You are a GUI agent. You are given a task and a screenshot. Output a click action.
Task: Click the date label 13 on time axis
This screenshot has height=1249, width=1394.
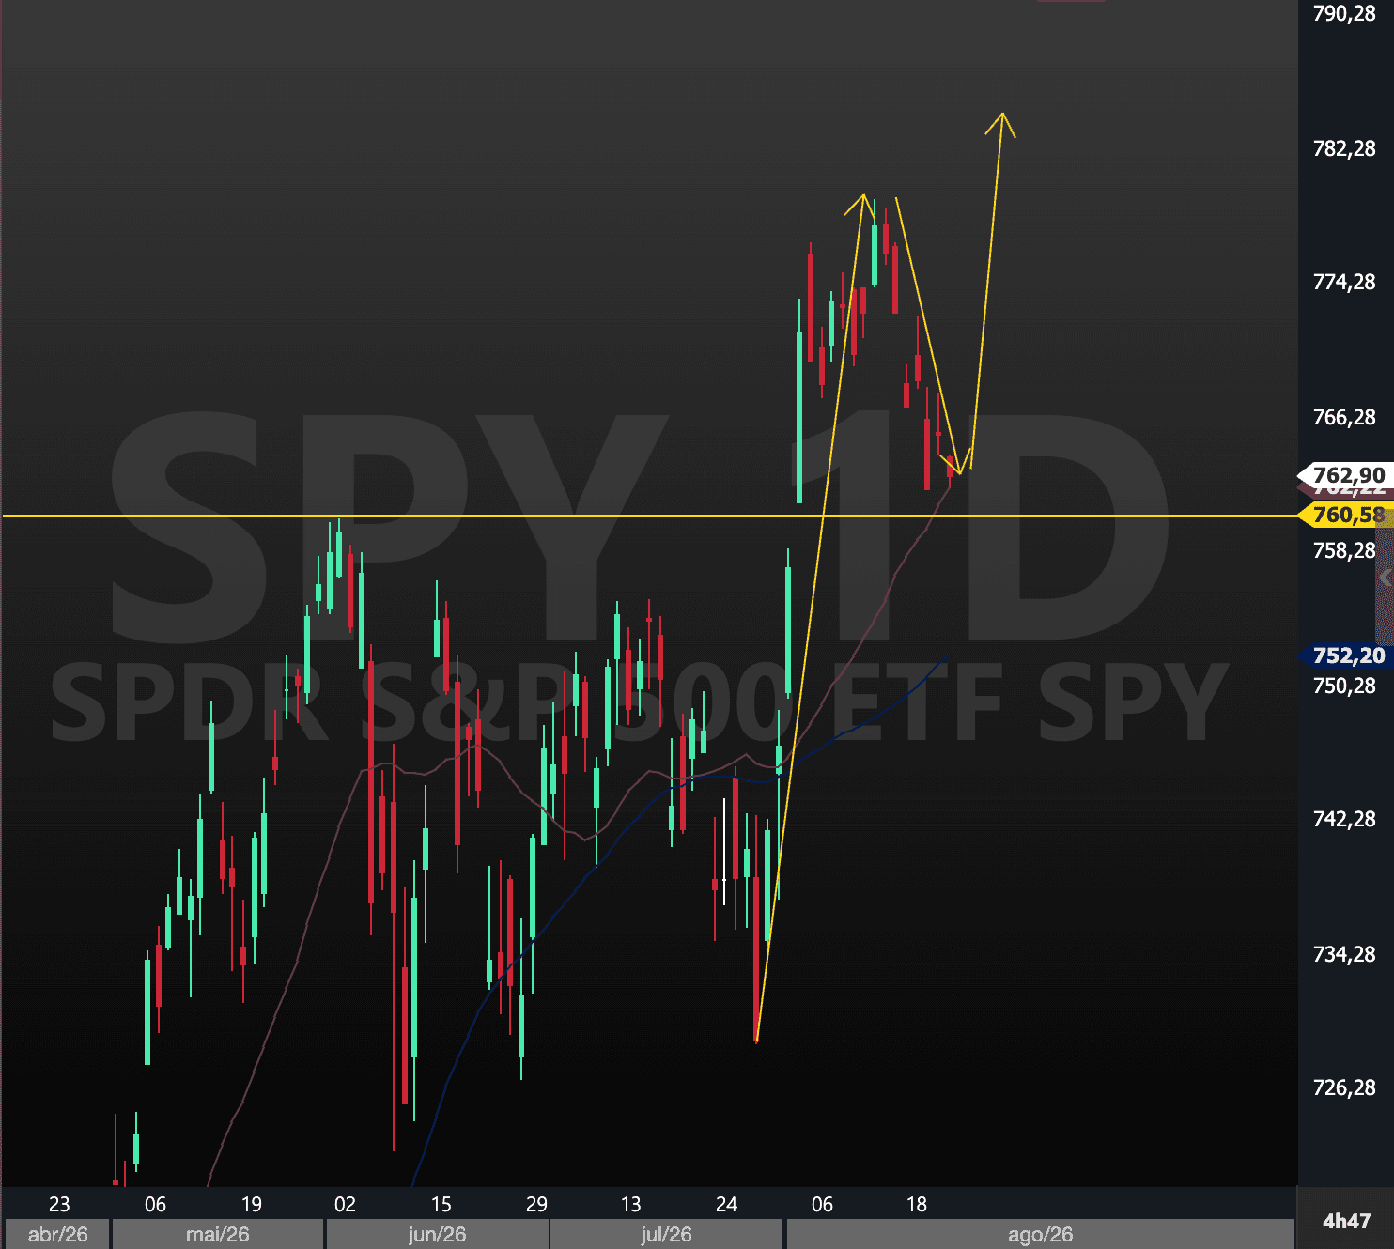pos(630,1204)
